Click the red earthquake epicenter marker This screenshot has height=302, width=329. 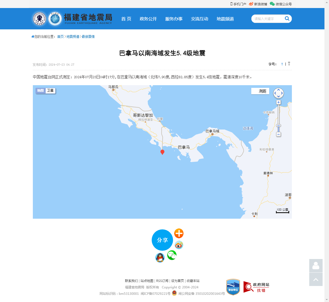[162, 152]
